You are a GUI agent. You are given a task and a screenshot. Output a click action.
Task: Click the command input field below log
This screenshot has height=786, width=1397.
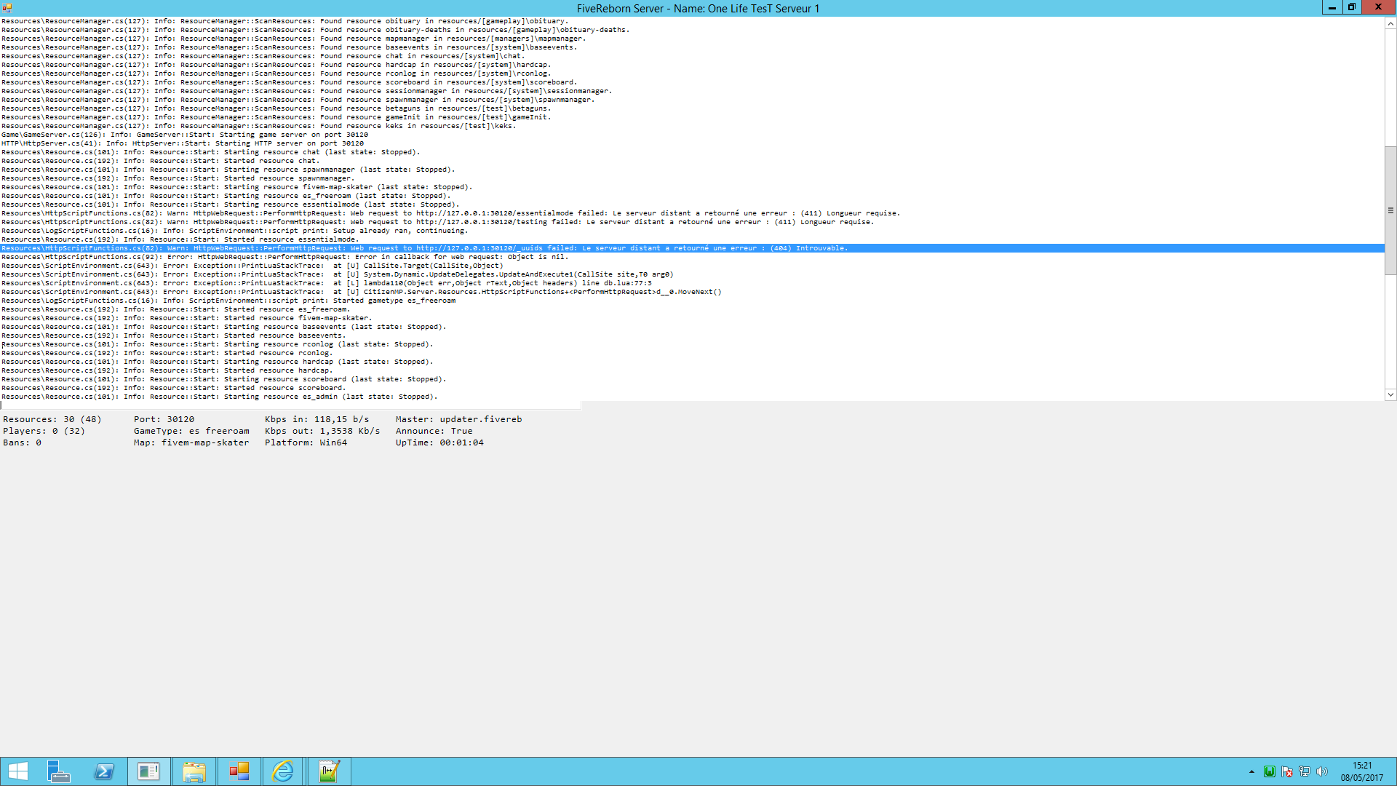291,405
